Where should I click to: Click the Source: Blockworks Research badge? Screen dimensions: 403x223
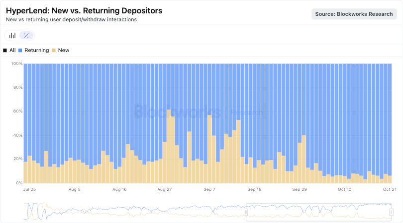pos(354,14)
